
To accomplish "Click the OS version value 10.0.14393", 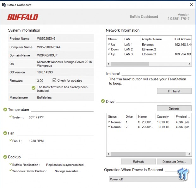I will (45, 72).
